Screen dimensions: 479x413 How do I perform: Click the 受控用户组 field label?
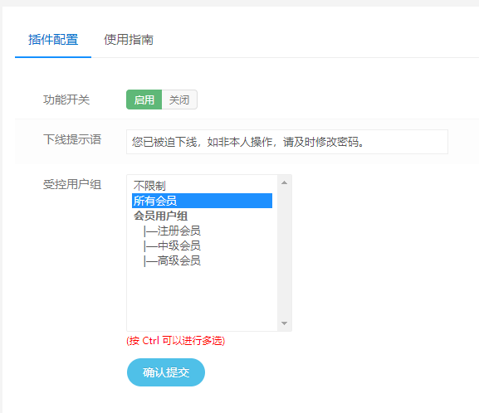[x=72, y=184]
